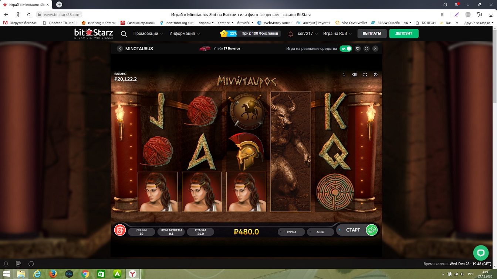Open the Аккаунт Payeer bookmark
The width and height of the screenshot is (497, 279).
[314, 23]
